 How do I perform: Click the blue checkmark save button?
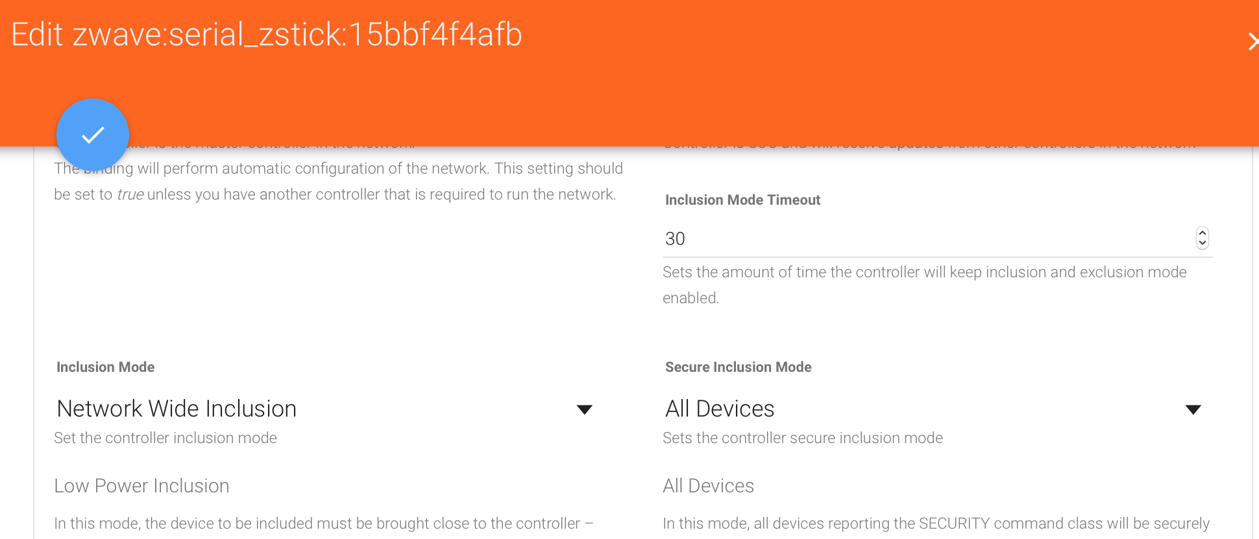coord(93,135)
